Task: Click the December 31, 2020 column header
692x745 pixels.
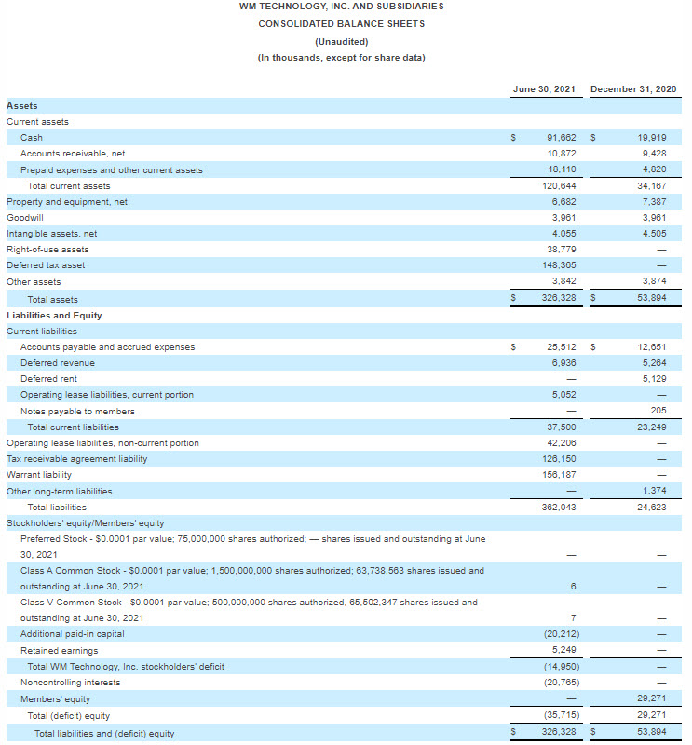Action: (633, 89)
